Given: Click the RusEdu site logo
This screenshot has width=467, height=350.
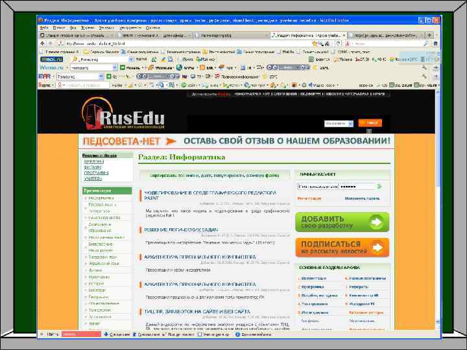Looking at the screenshot, I should click(123, 114).
